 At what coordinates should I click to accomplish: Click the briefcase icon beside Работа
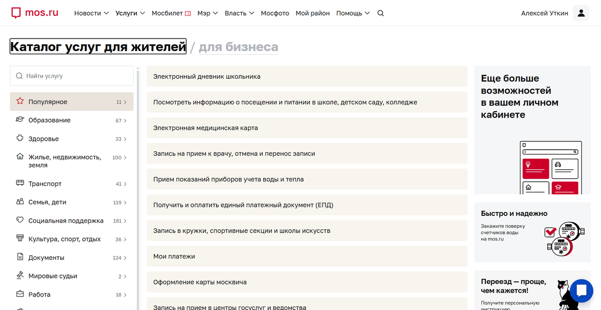[x=20, y=294]
